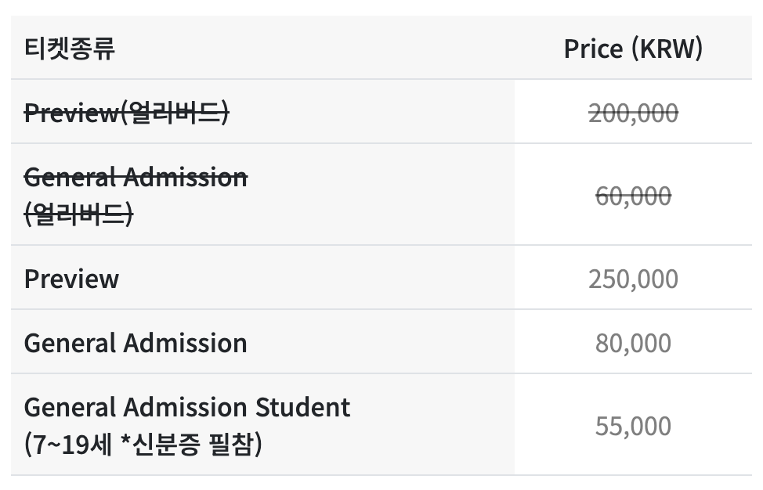763x490 pixels.
Task: Click KRW in the price column header
Action: pyautogui.click(x=667, y=49)
